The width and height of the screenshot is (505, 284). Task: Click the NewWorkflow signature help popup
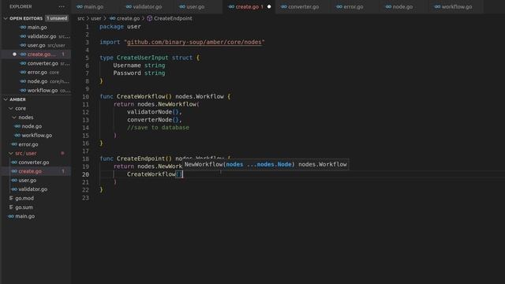point(266,165)
